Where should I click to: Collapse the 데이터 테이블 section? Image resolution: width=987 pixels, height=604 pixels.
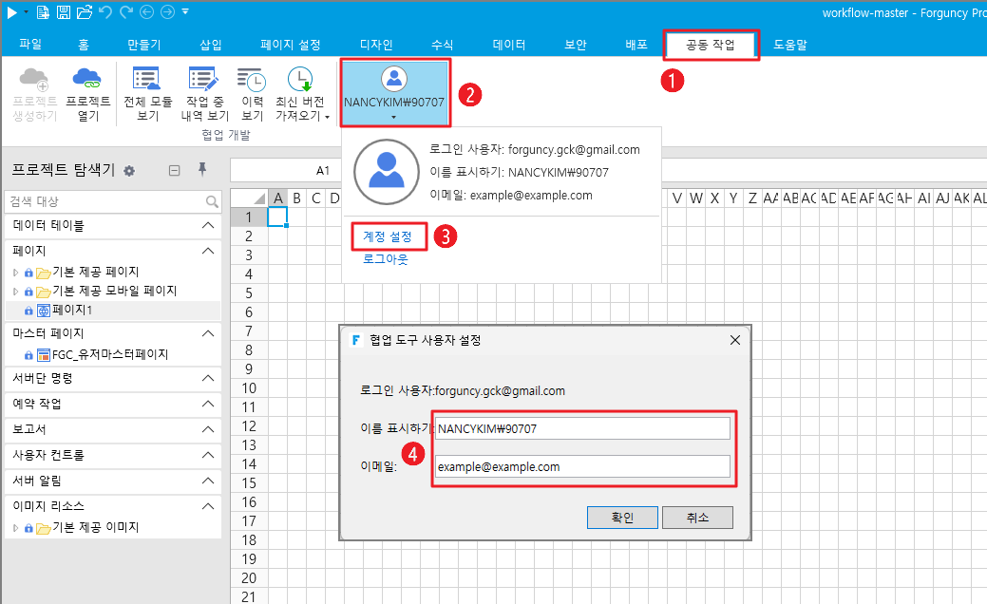pyautogui.click(x=208, y=226)
